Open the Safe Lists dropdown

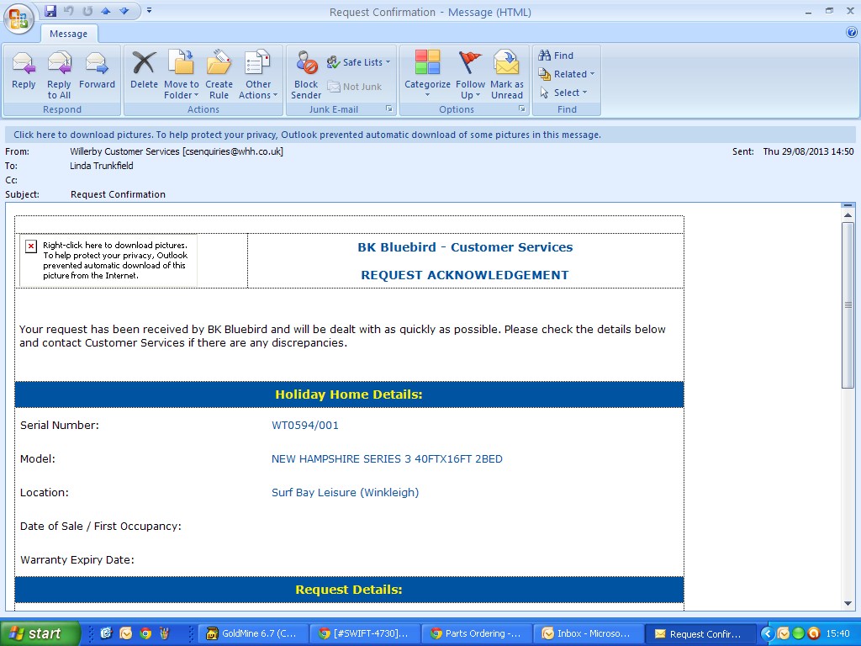(x=358, y=62)
